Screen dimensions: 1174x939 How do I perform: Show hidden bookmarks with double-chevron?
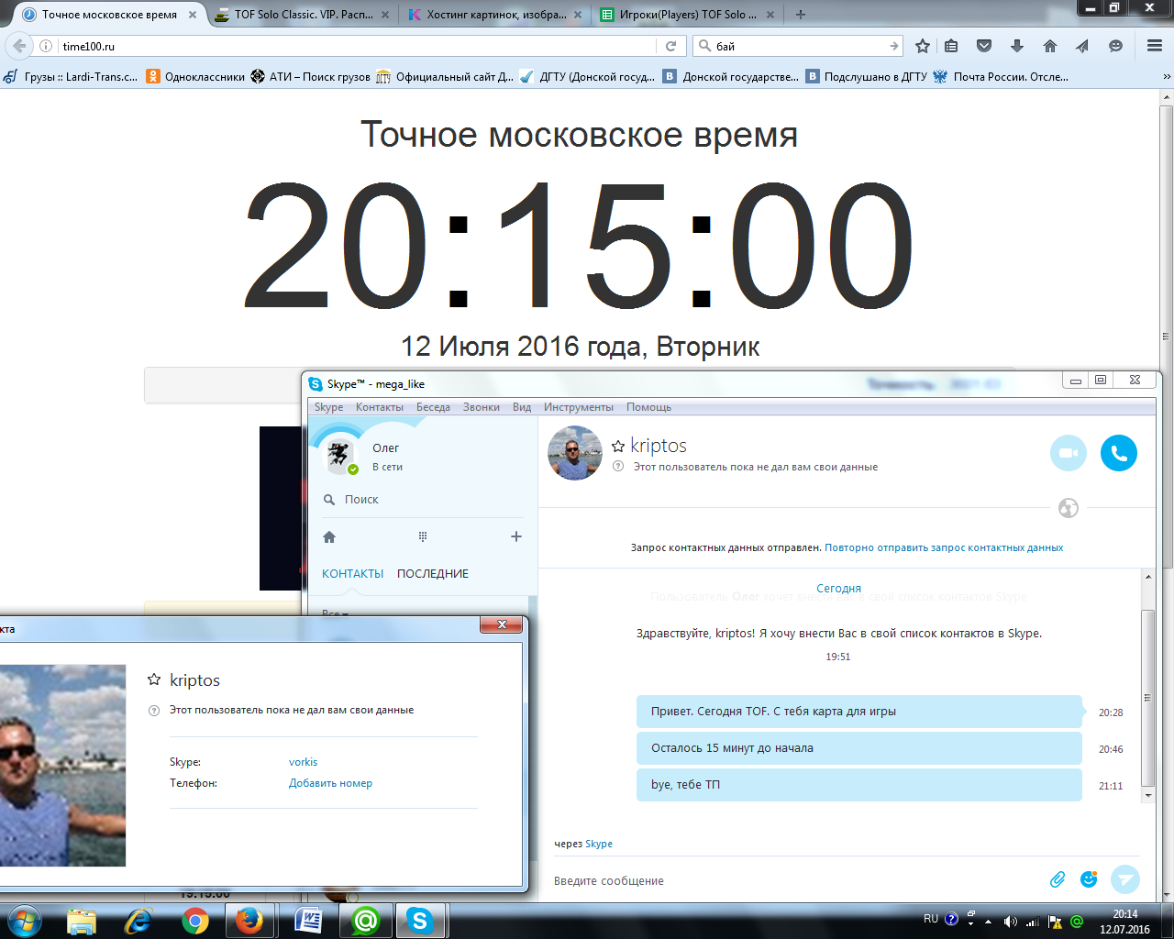[x=1167, y=77]
